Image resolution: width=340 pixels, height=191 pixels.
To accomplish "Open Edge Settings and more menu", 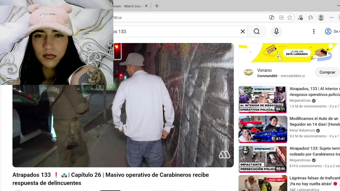I will [331, 18].
